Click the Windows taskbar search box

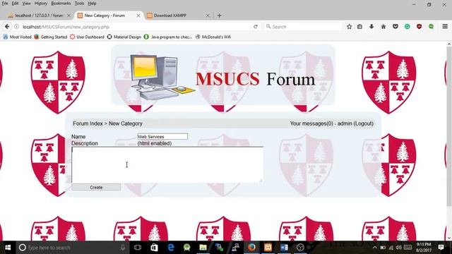(72, 248)
